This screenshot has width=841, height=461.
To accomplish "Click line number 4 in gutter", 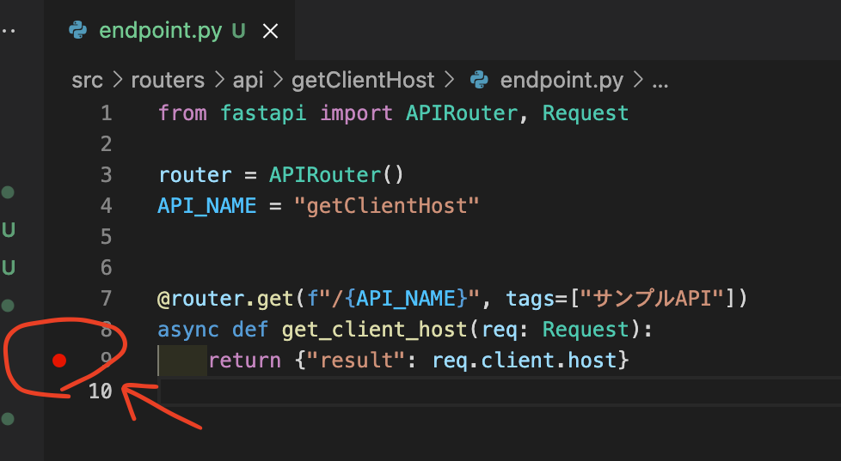I will coord(106,205).
